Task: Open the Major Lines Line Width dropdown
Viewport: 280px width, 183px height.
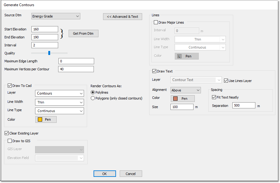Action: tap(200, 39)
